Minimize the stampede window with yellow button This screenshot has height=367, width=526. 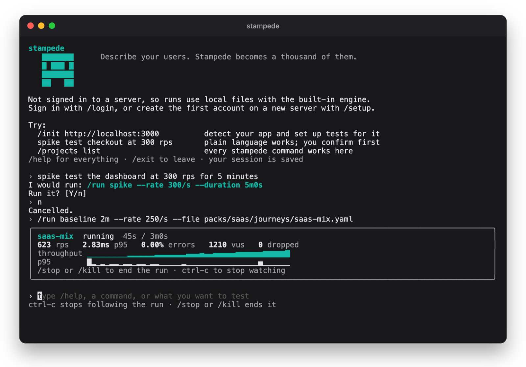(41, 26)
